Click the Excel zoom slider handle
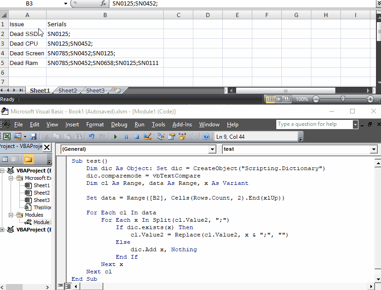The height and width of the screenshot is (290, 381). [343, 99]
